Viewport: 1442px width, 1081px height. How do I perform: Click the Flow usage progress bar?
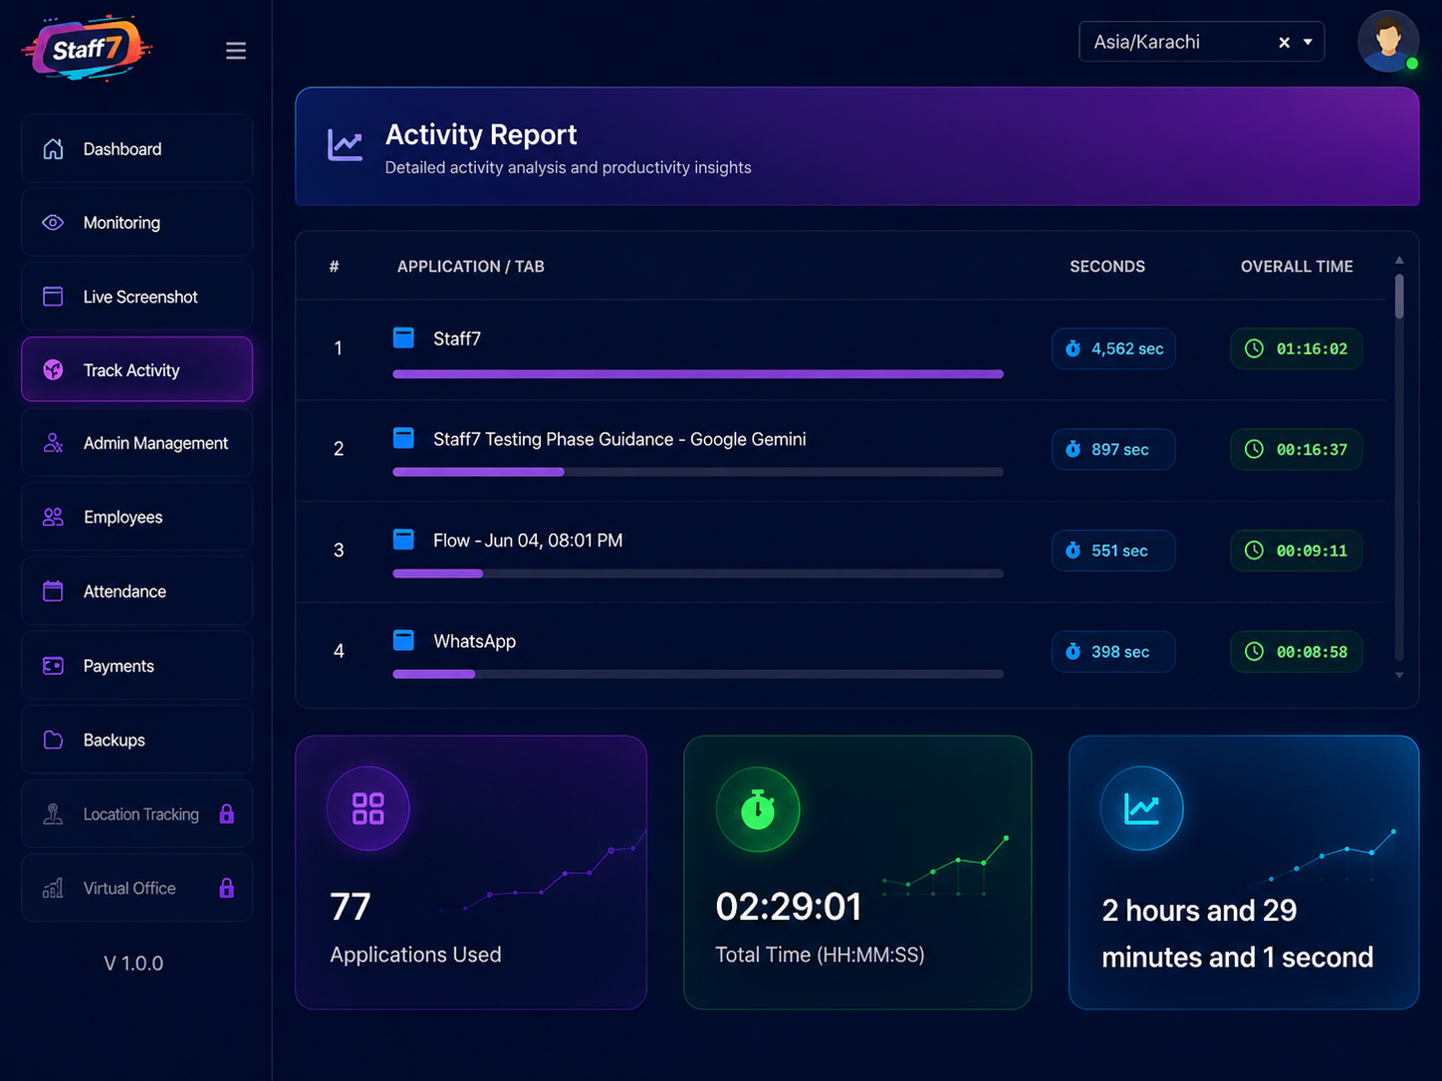(x=698, y=573)
